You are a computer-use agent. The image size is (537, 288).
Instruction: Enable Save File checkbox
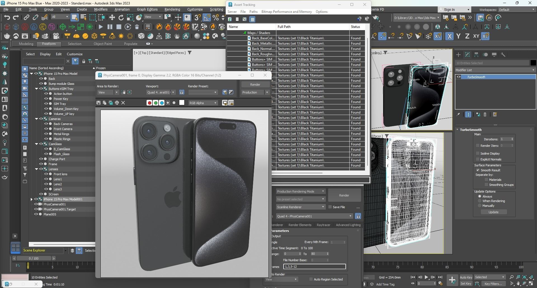tap(330, 207)
